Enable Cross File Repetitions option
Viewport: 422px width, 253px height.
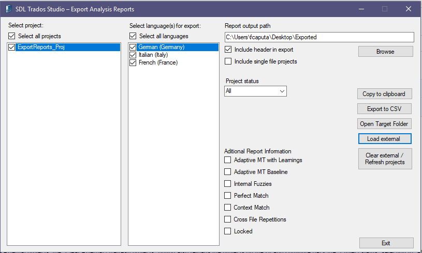228,219
